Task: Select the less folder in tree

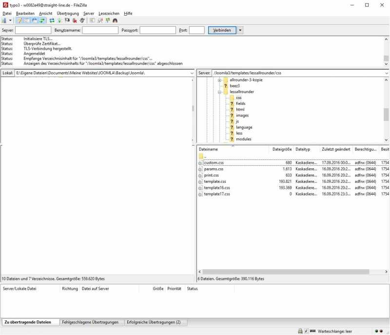Action: [239, 133]
